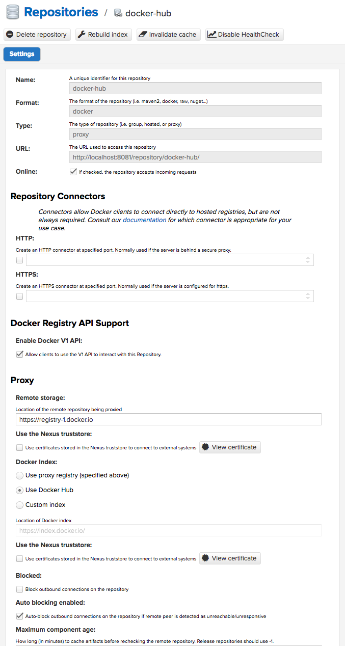Click the Proxy section heading
The image size is (345, 646).
(22, 381)
